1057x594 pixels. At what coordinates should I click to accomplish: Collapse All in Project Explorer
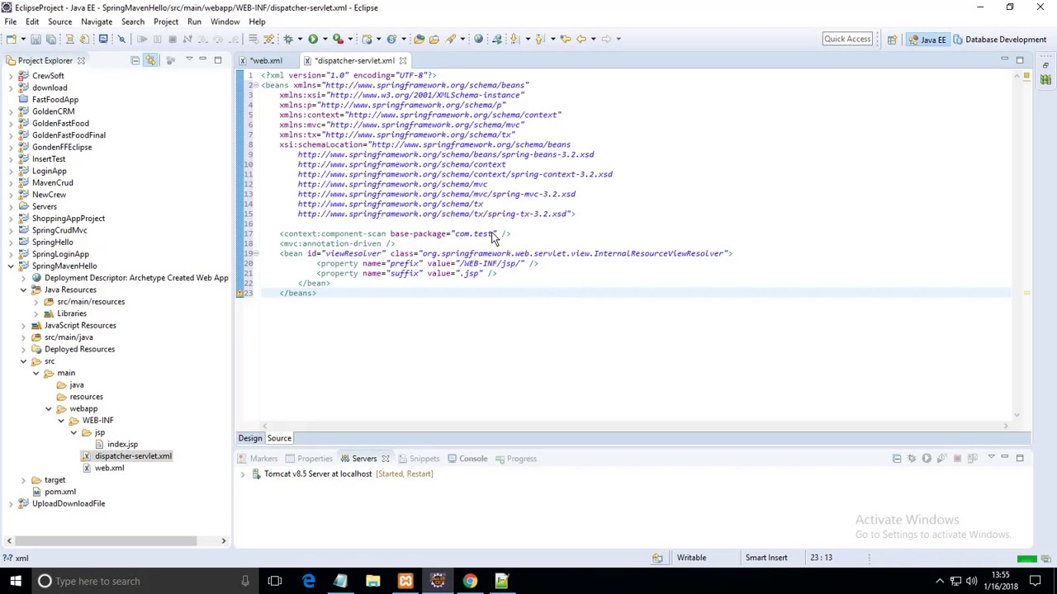point(135,60)
